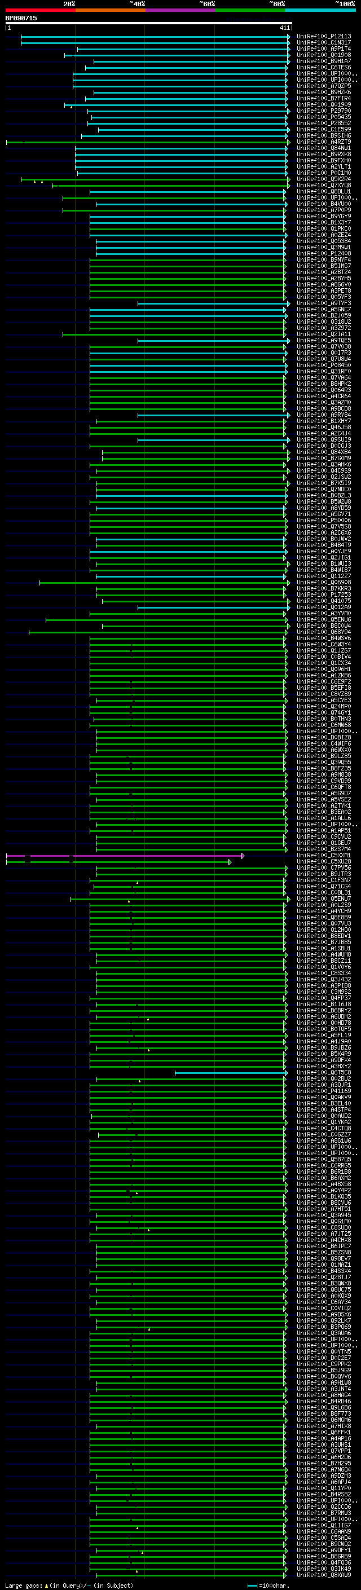Select hit label UniRef100_C7PV56

pyautogui.click(x=323, y=868)
